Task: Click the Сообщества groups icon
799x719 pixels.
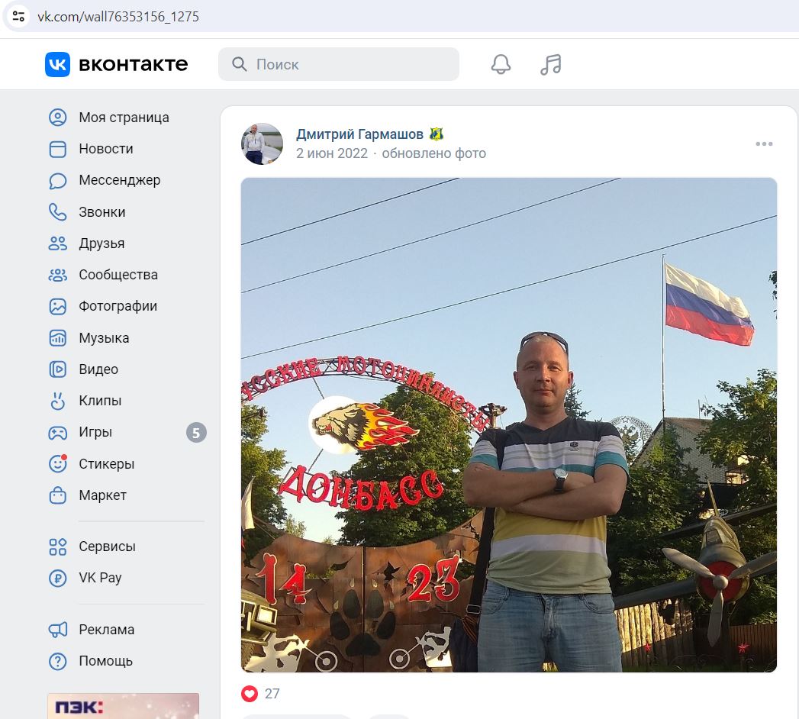Action: 57,276
